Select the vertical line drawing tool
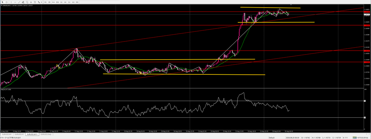The width and height of the screenshot is (371, 139). [11, 2]
